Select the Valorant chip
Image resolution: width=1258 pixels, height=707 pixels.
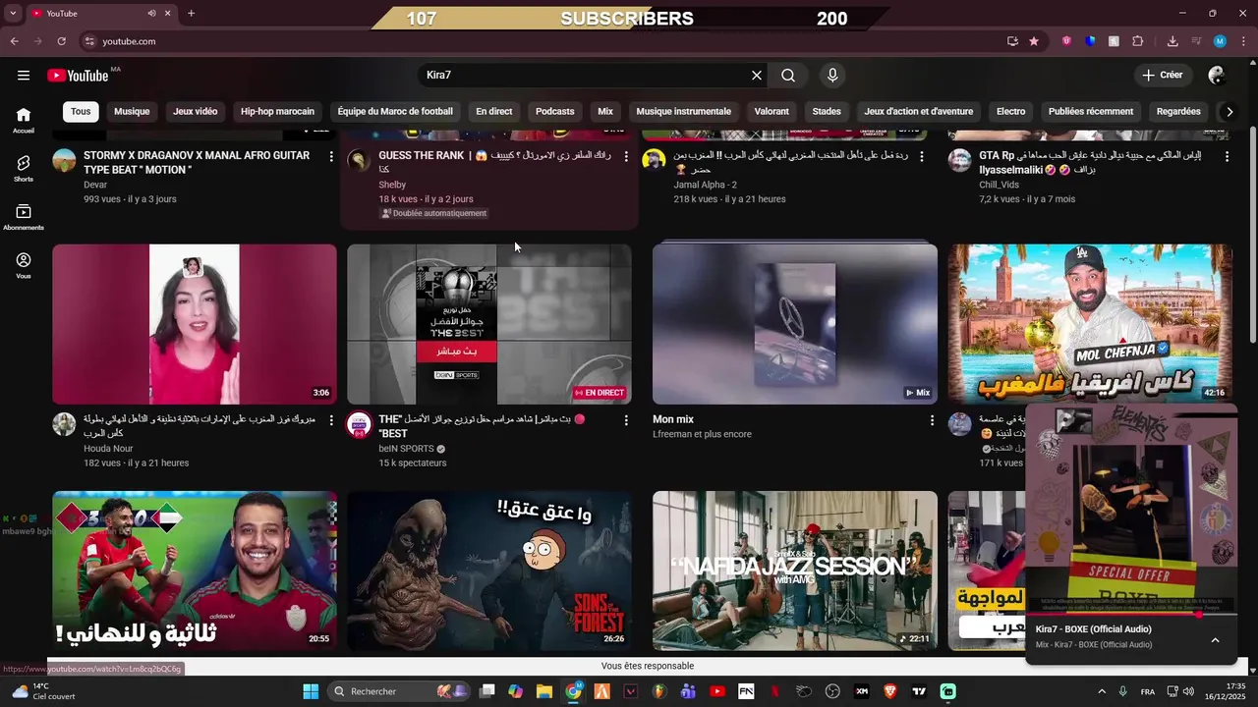(772, 111)
